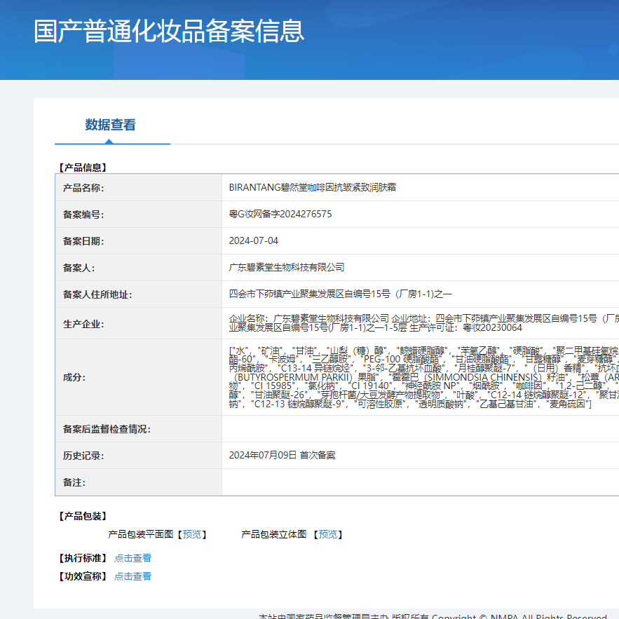Image resolution: width=619 pixels, height=619 pixels.
Task: Click the 备案人住所地址 address value
Action: 341,294
